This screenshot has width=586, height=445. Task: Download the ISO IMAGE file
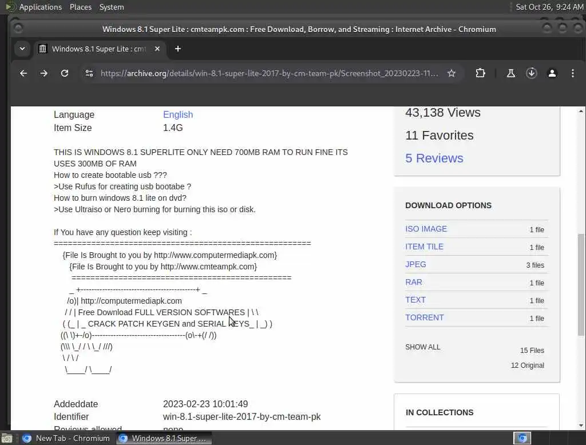tap(426, 229)
